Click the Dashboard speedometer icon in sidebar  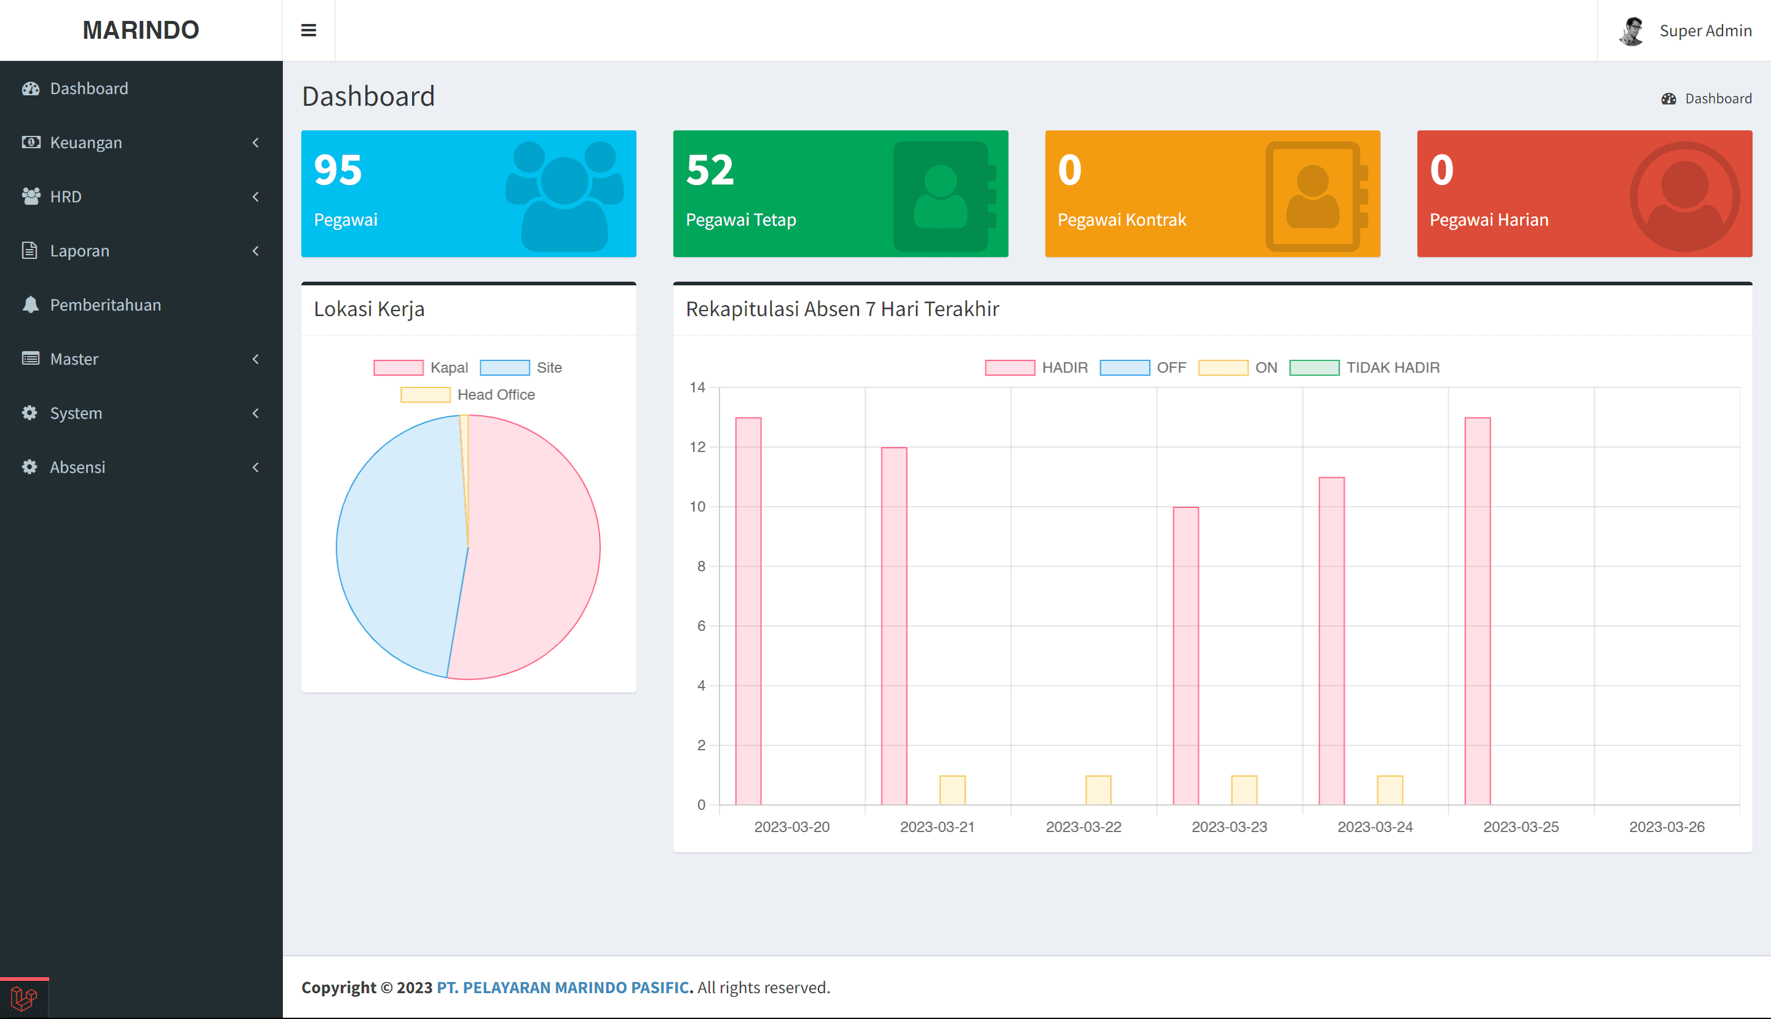tap(30, 89)
